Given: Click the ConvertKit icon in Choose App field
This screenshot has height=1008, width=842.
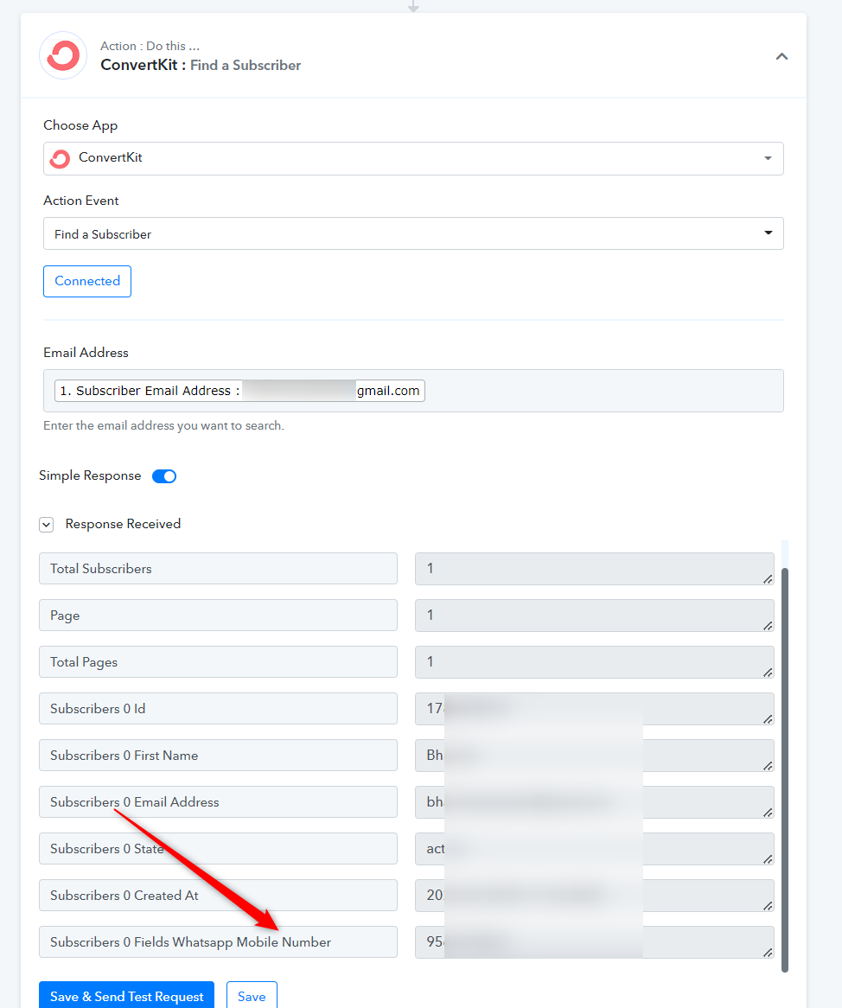Looking at the screenshot, I should [60, 158].
